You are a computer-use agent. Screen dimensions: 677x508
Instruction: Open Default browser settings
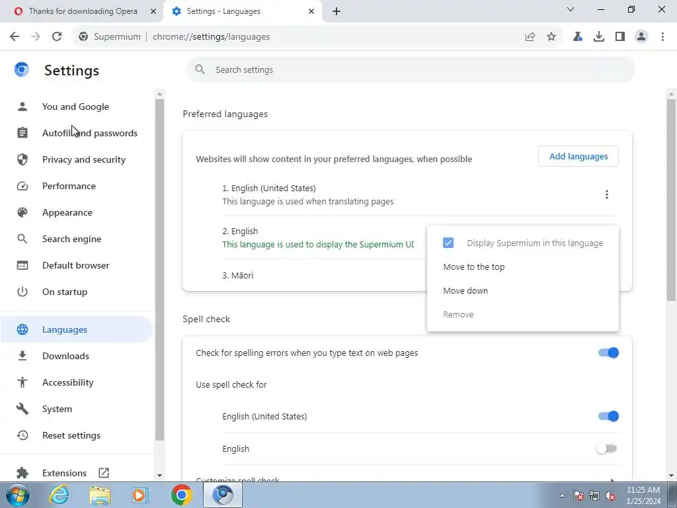75,265
